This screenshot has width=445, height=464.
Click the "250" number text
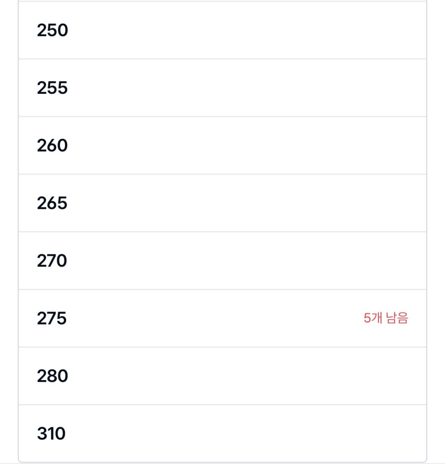click(x=52, y=30)
